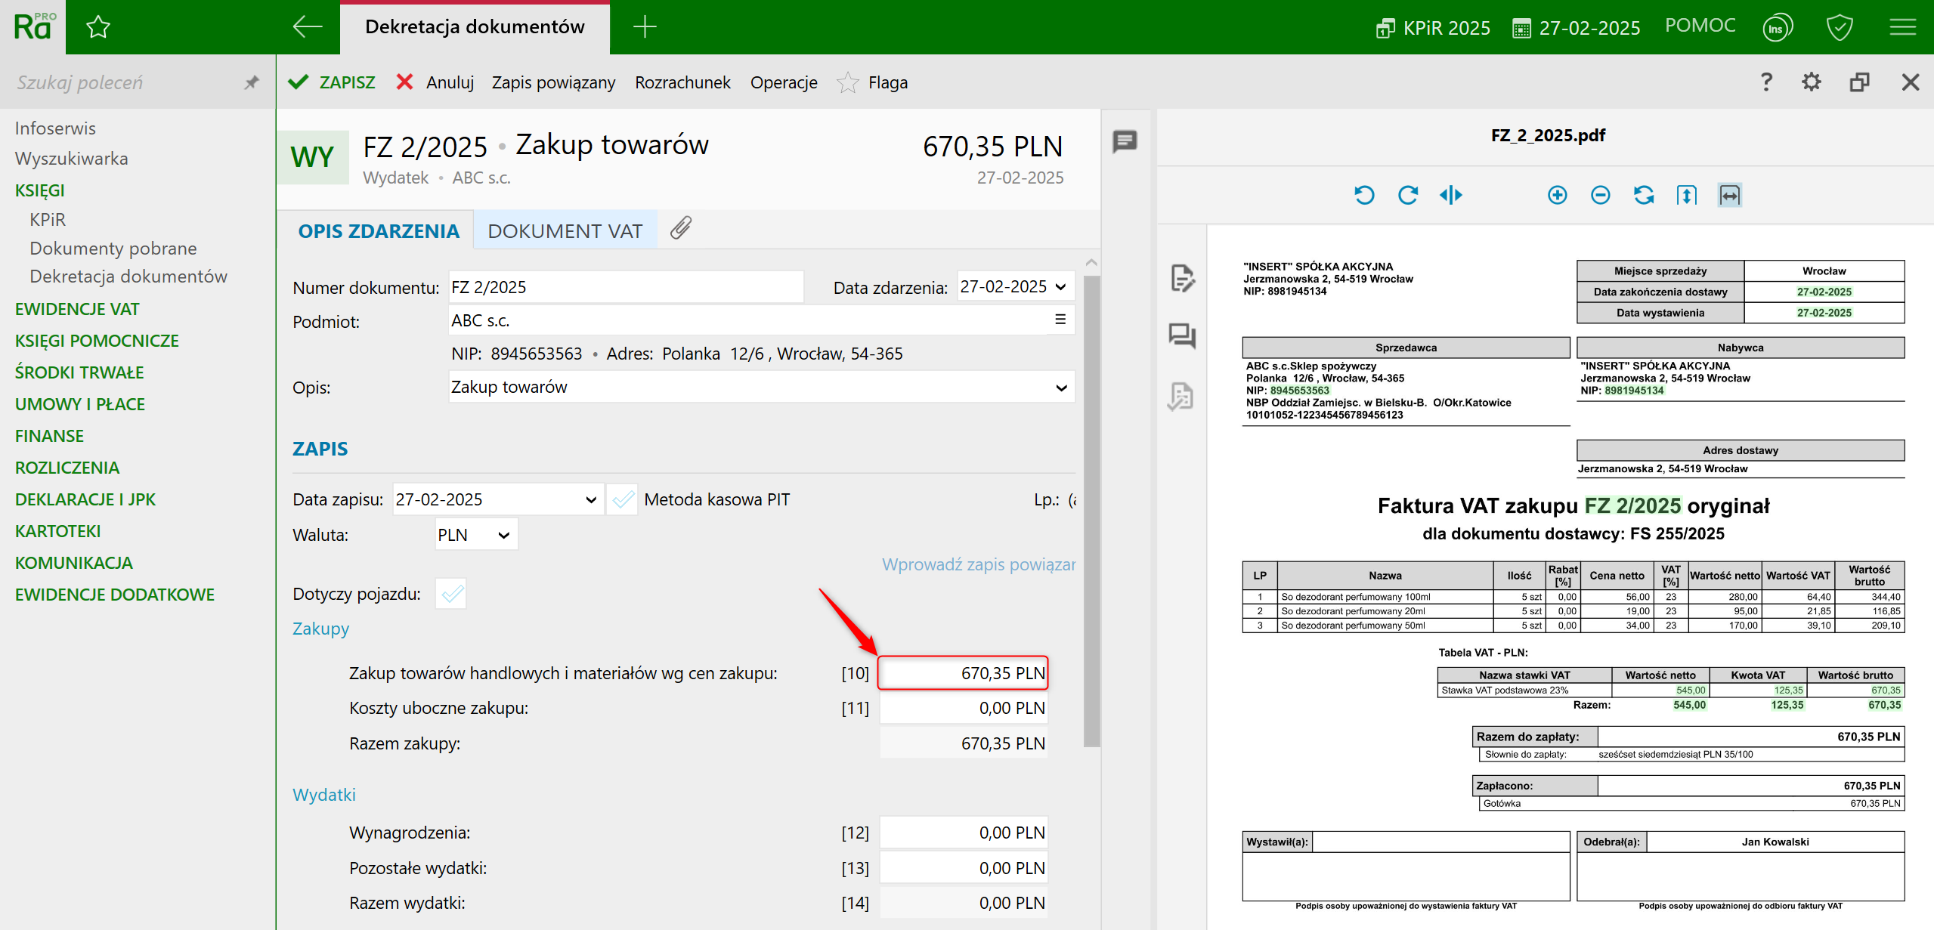Switch to DOKUMENT VAT tab

click(x=565, y=231)
